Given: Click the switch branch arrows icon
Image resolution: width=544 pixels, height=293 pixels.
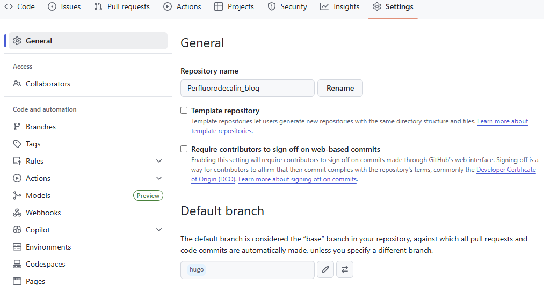Looking at the screenshot, I should tap(345, 270).
